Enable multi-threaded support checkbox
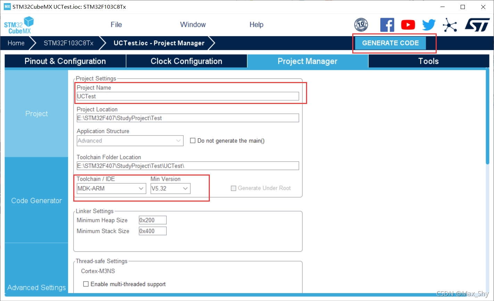The width and height of the screenshot is (494, 301). click(86, 284)
